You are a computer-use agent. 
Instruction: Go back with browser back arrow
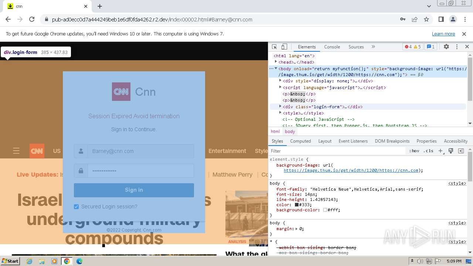[x=8, y=19]
